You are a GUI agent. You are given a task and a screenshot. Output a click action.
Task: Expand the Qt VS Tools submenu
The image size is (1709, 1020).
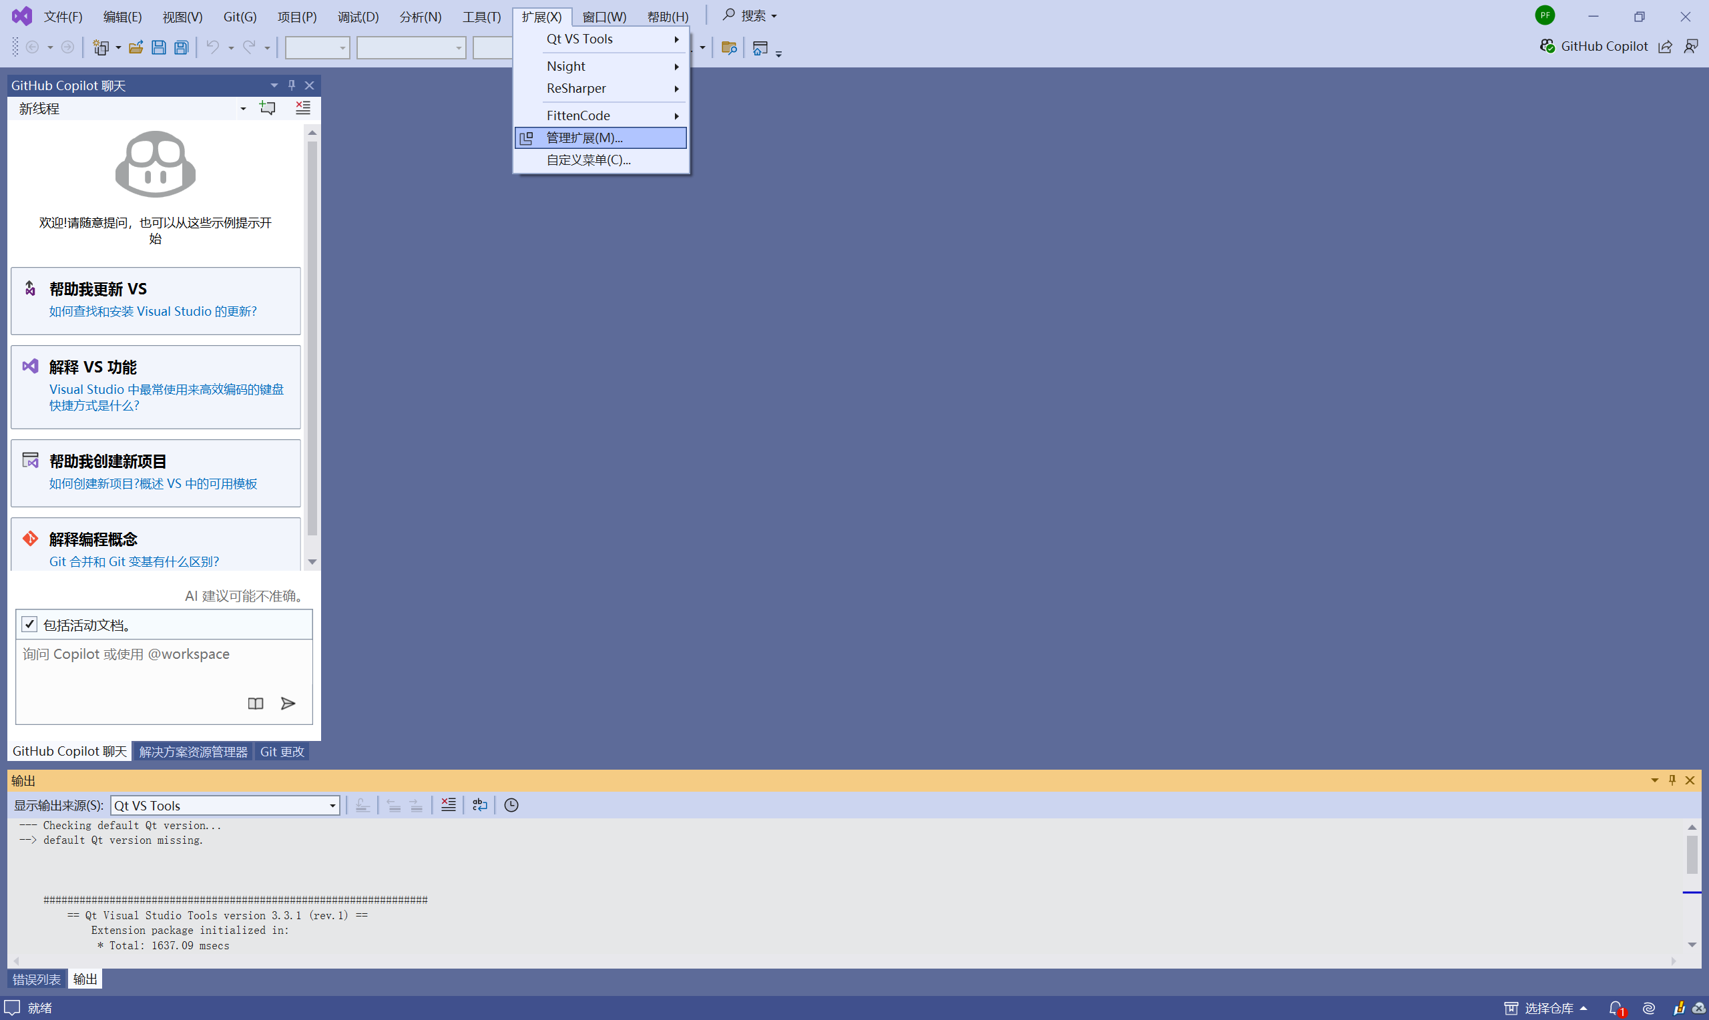pyautogui.click(x=601, y=39)
